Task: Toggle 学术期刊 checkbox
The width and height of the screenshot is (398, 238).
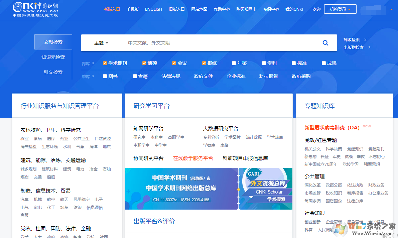Action: [x=105, y=63]
